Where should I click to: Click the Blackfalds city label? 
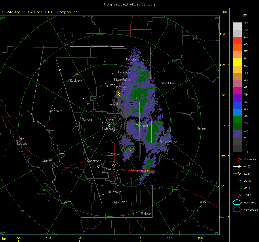pyautogui.click(x=122, y=80)
